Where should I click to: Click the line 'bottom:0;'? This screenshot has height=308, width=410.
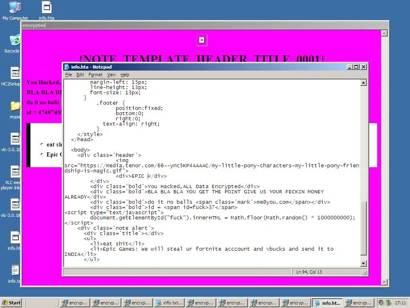point(130,113)
